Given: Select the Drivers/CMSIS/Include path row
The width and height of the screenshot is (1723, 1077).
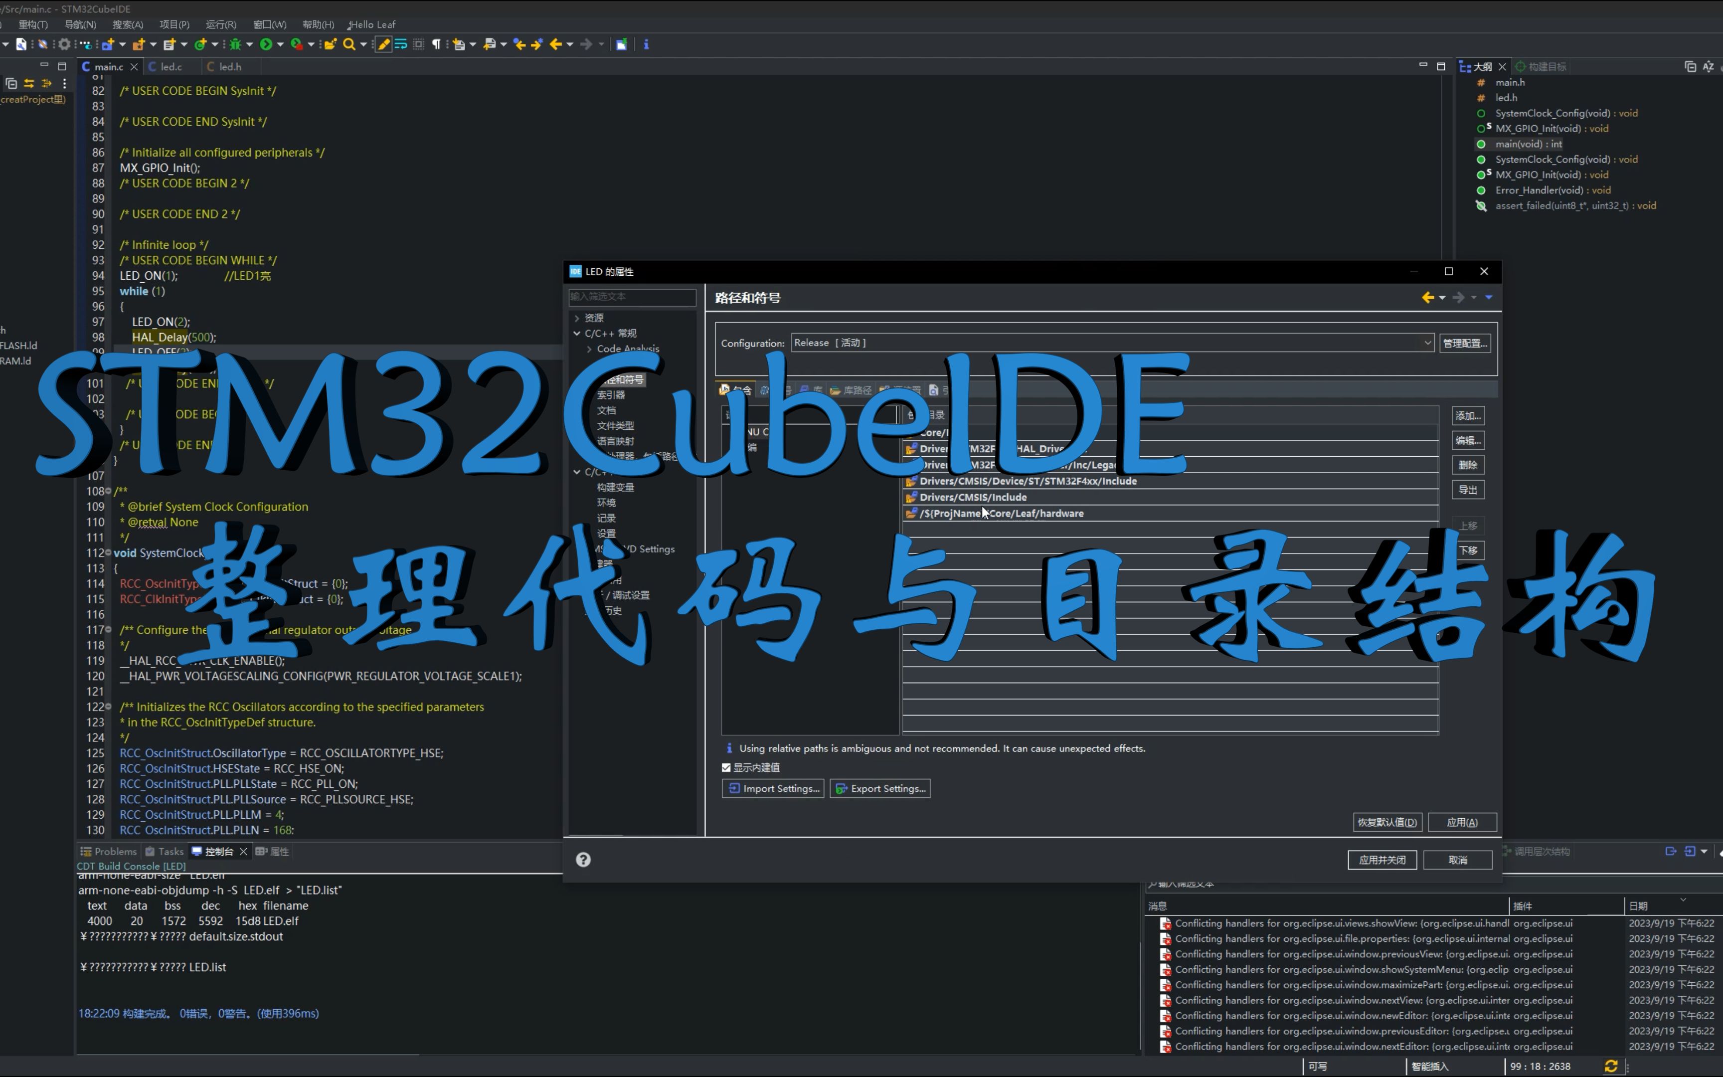Looking at the screenshot, I should click(1170, 497).
